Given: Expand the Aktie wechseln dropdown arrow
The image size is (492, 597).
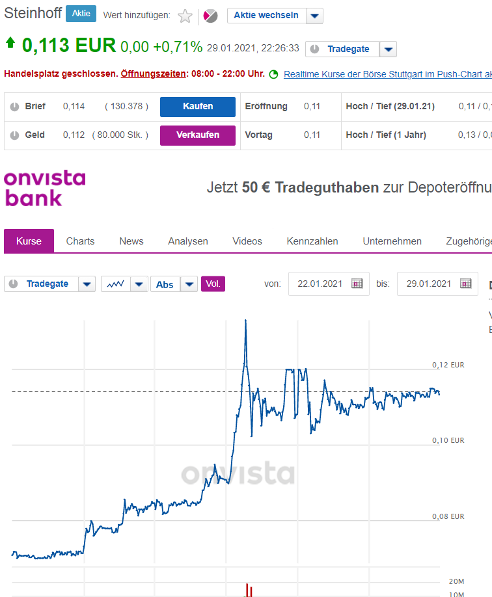Looking at the screenshot, I should (314, 16).
